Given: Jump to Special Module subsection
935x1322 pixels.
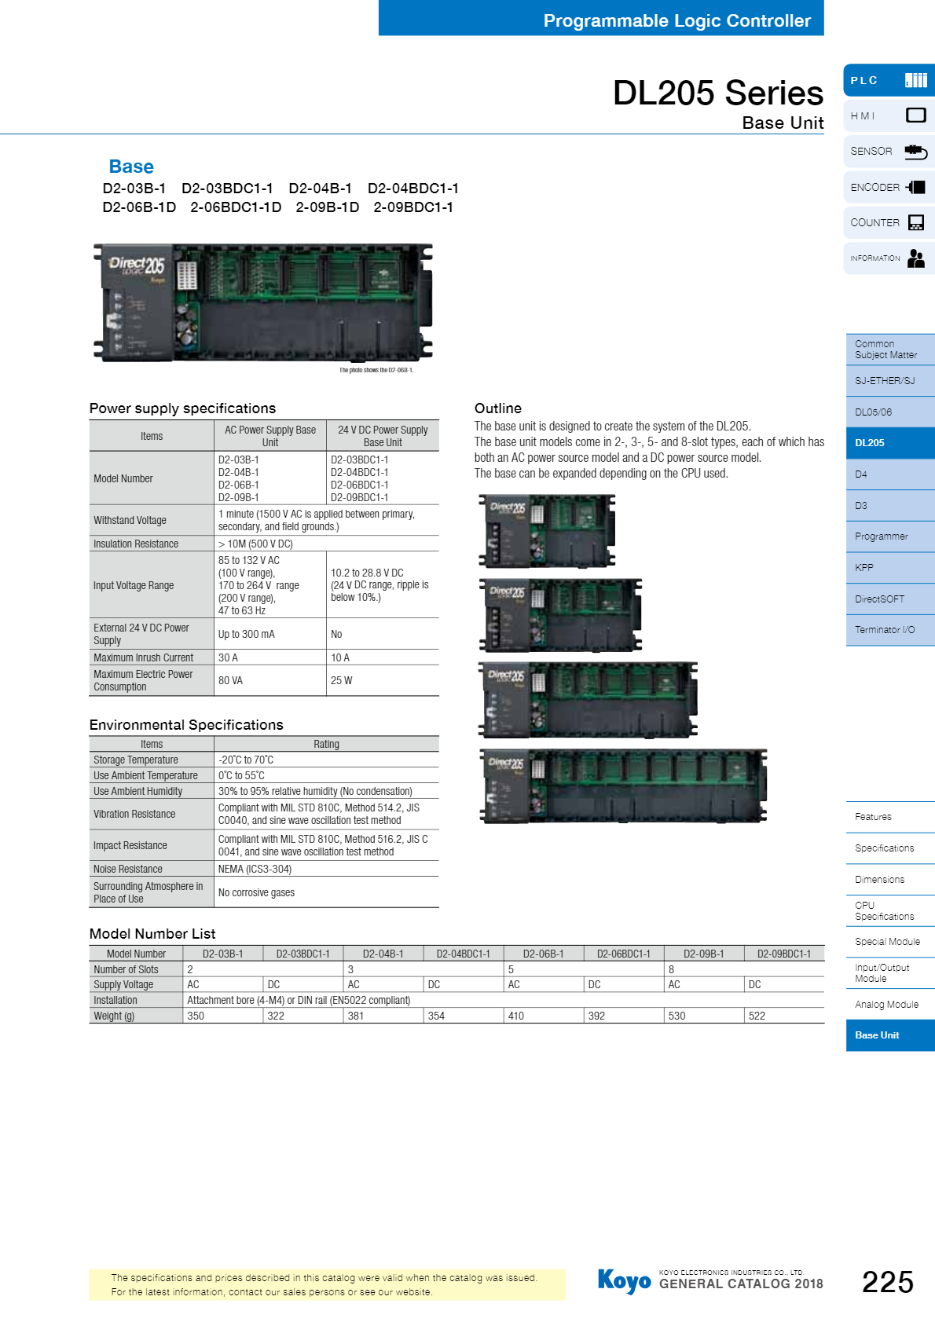Looking at the screenshot, I should pyautogui.click(x=890, y=942).
